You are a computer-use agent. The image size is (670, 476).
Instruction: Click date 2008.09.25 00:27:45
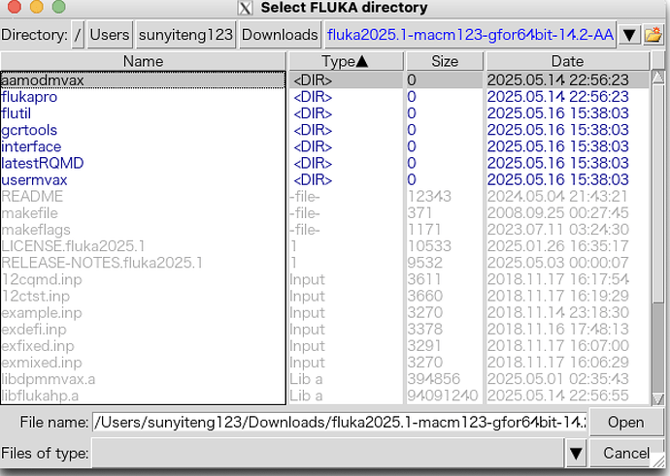[557, 213]
